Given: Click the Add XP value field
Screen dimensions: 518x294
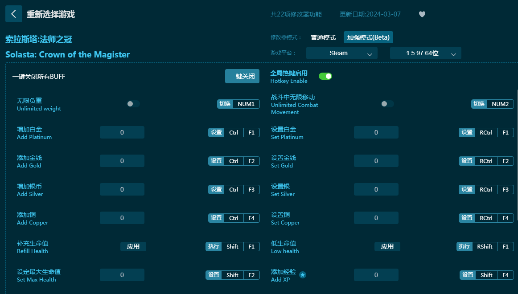Looking at the screenshot, I should click(x=376, y=275).
